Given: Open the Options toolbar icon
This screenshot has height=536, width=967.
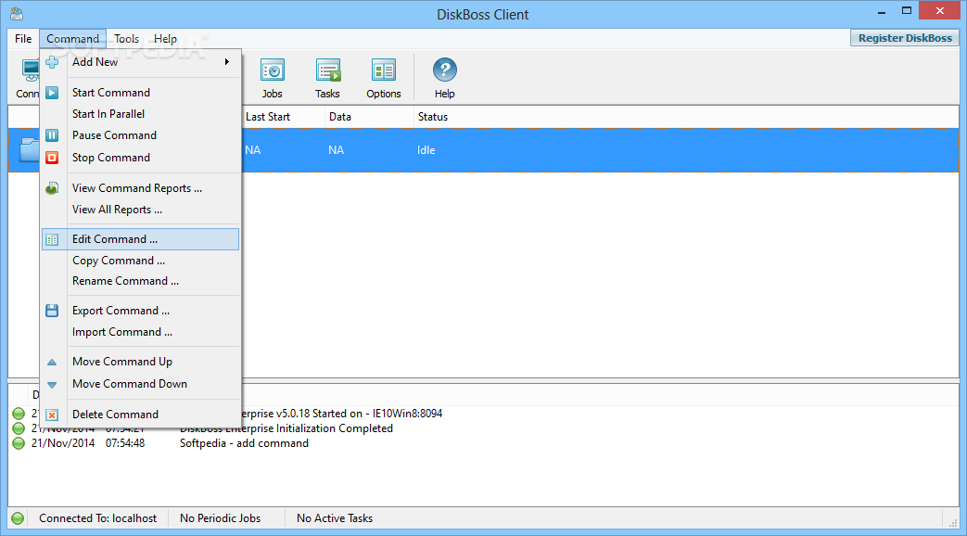Looking at the screenshot, I should pos(384,78).
